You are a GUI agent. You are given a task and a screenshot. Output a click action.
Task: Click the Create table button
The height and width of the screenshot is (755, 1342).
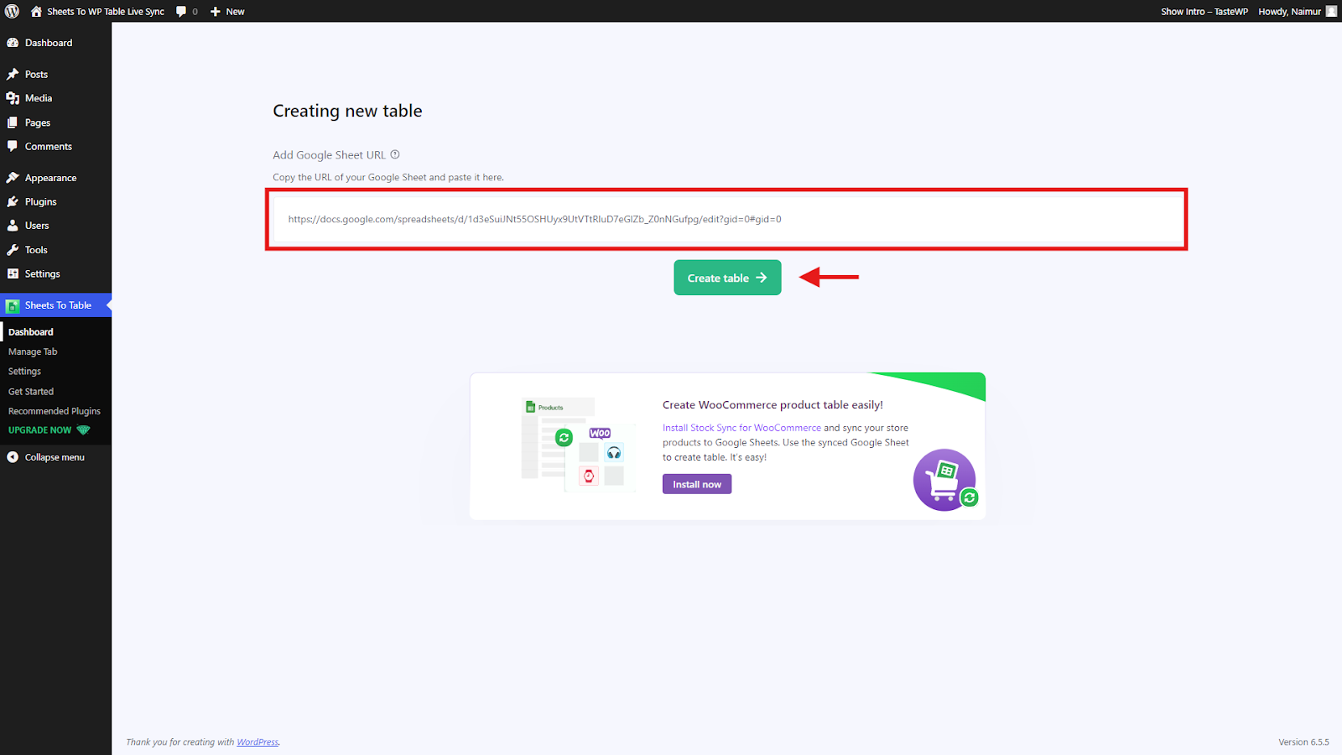pos(727,278)
